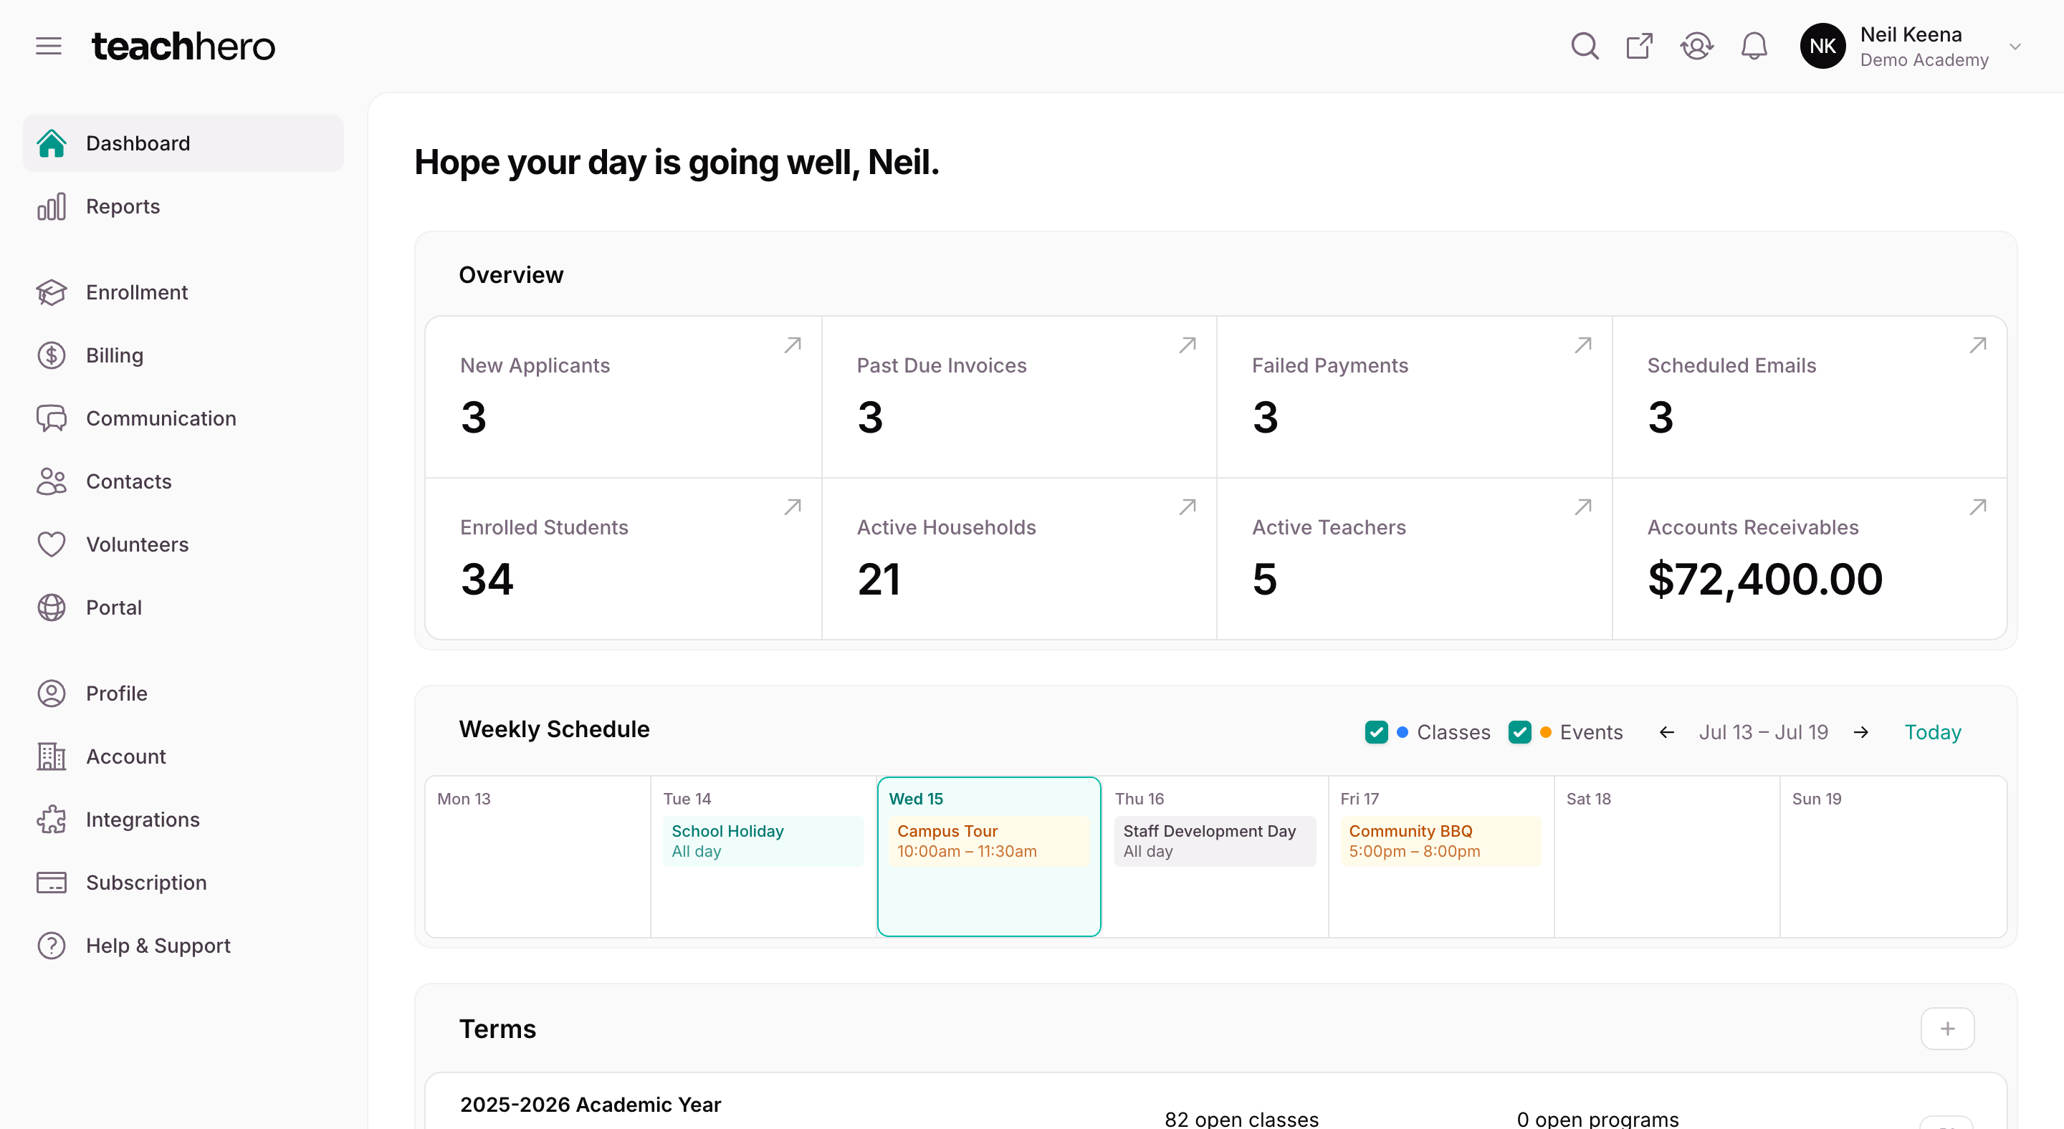
Task: Toggle the hamburger menu icon
Action: [x=49, y=46]
